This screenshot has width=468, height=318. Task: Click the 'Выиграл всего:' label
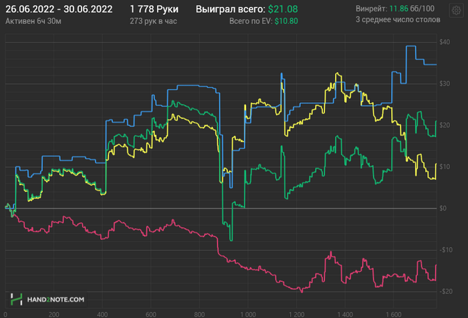coord(231,9)
